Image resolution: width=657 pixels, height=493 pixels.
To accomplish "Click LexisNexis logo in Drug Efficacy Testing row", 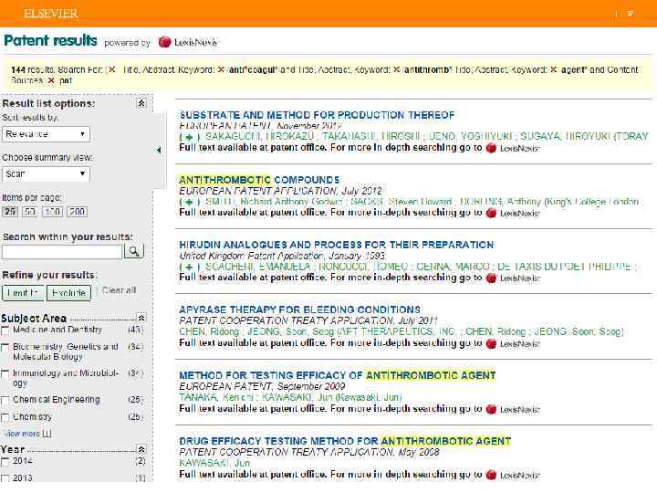I will pyautogui.click(x=513, y=475).
